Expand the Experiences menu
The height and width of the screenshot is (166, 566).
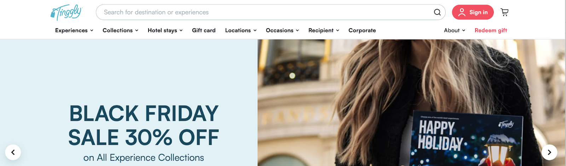74,30
